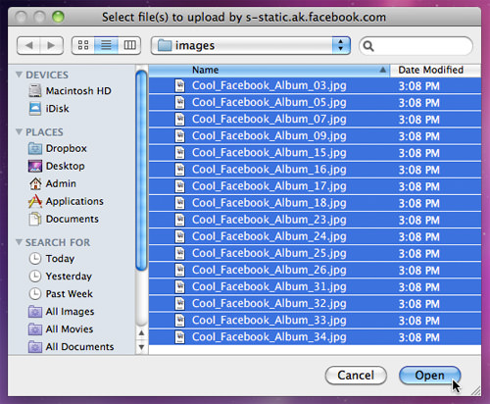Collapse the PLACES section triangle
Screen dimensions: 490x404
point(19,131)
